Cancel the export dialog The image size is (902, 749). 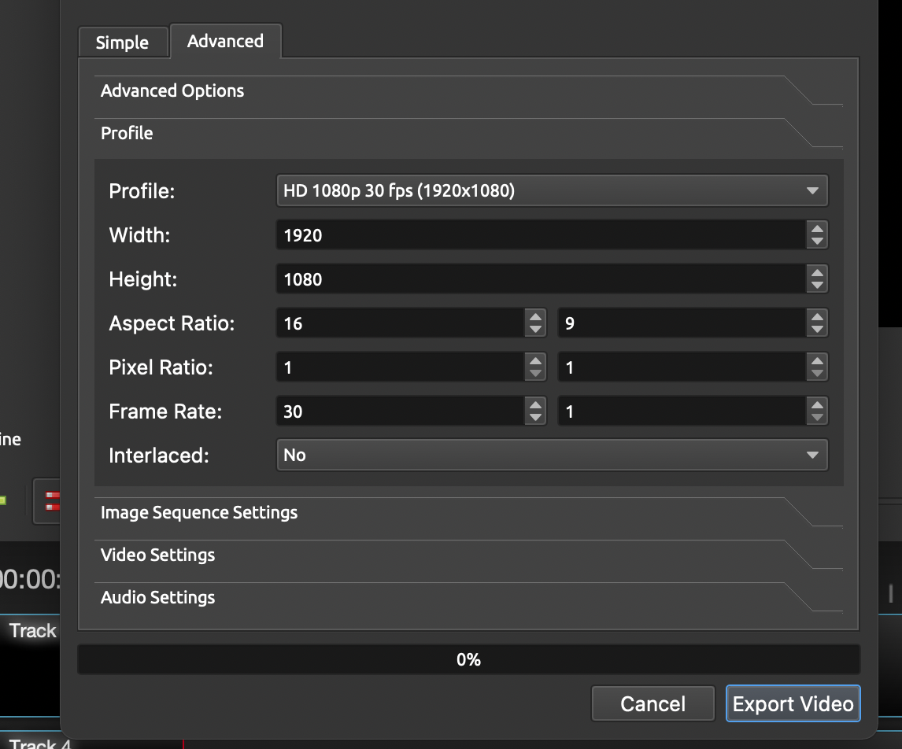(x=653, y=703)
